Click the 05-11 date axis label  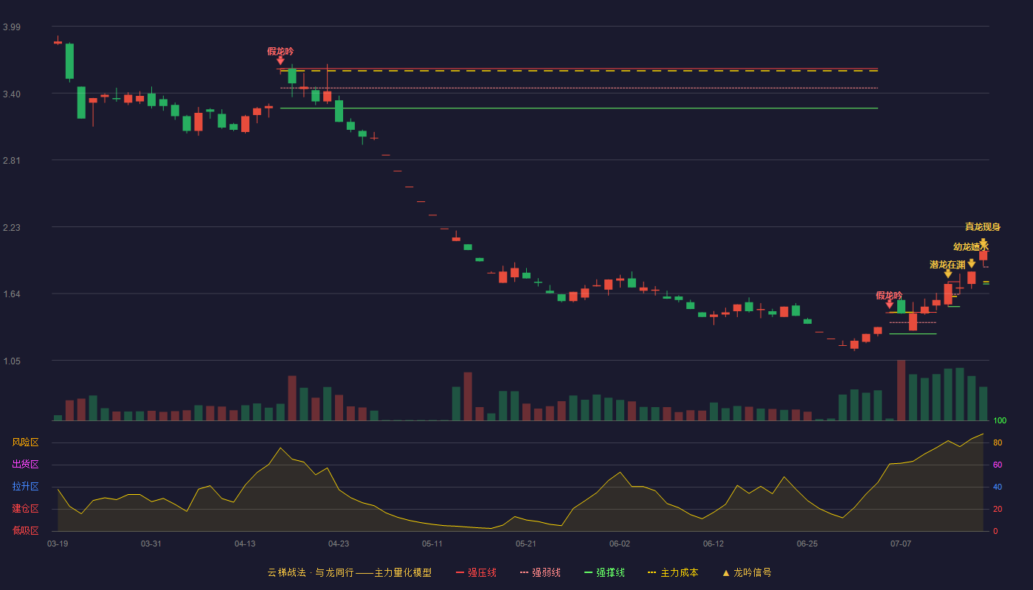(x=432, y=544)
